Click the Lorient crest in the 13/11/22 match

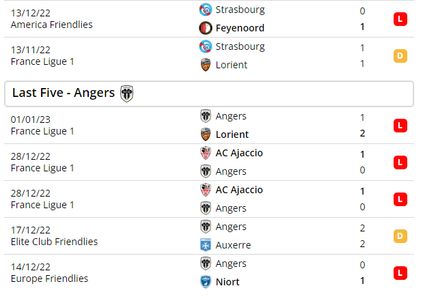point(205,65)
